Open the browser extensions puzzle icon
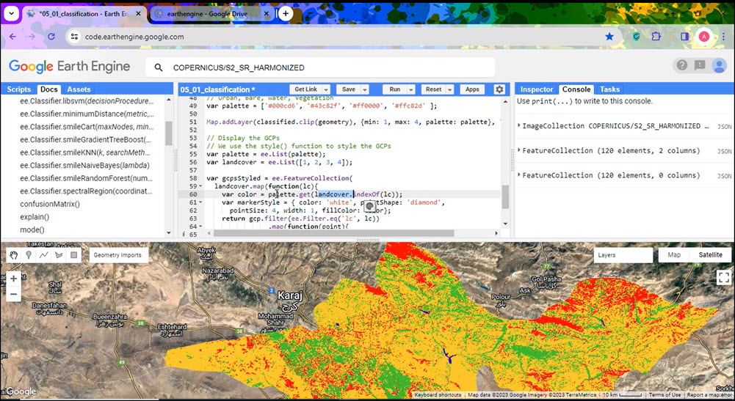 pyautogui.click(x=656, y=37)
